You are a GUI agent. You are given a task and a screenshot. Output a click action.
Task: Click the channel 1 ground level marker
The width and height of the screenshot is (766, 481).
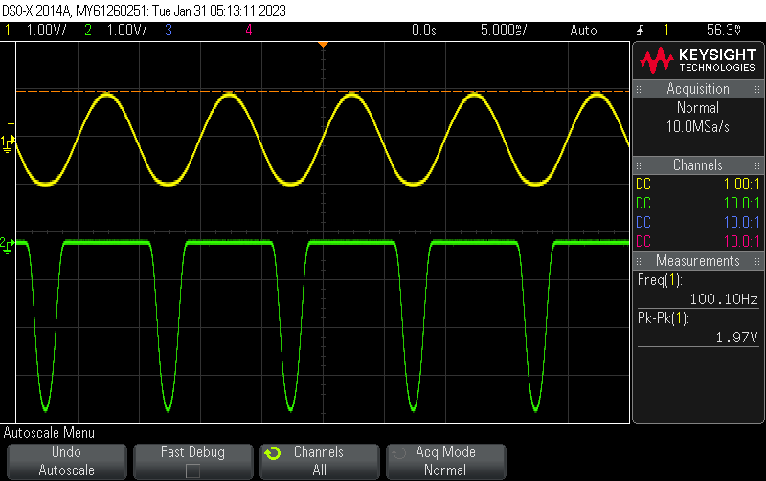[8, 142]
